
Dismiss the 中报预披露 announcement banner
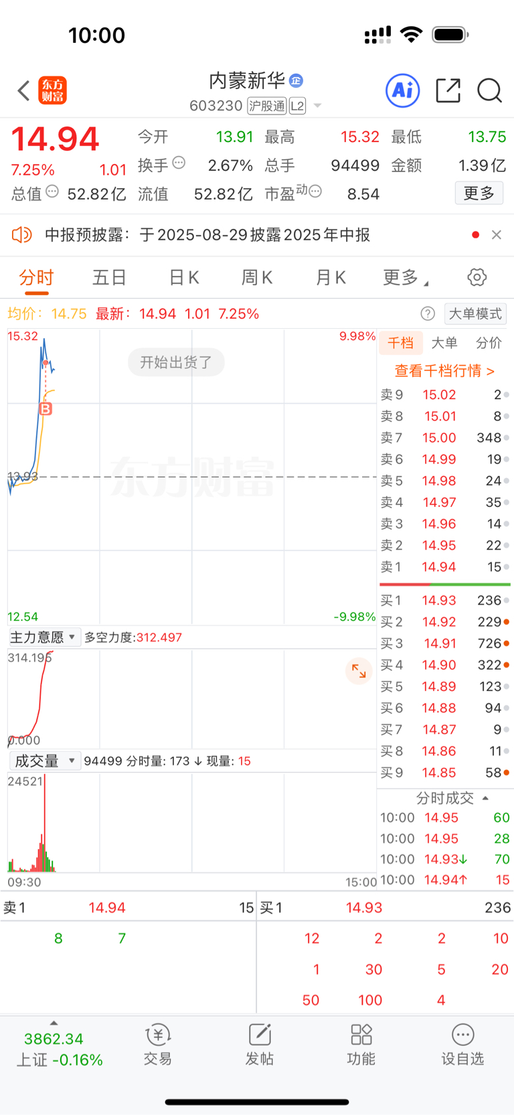coord(496,234)
